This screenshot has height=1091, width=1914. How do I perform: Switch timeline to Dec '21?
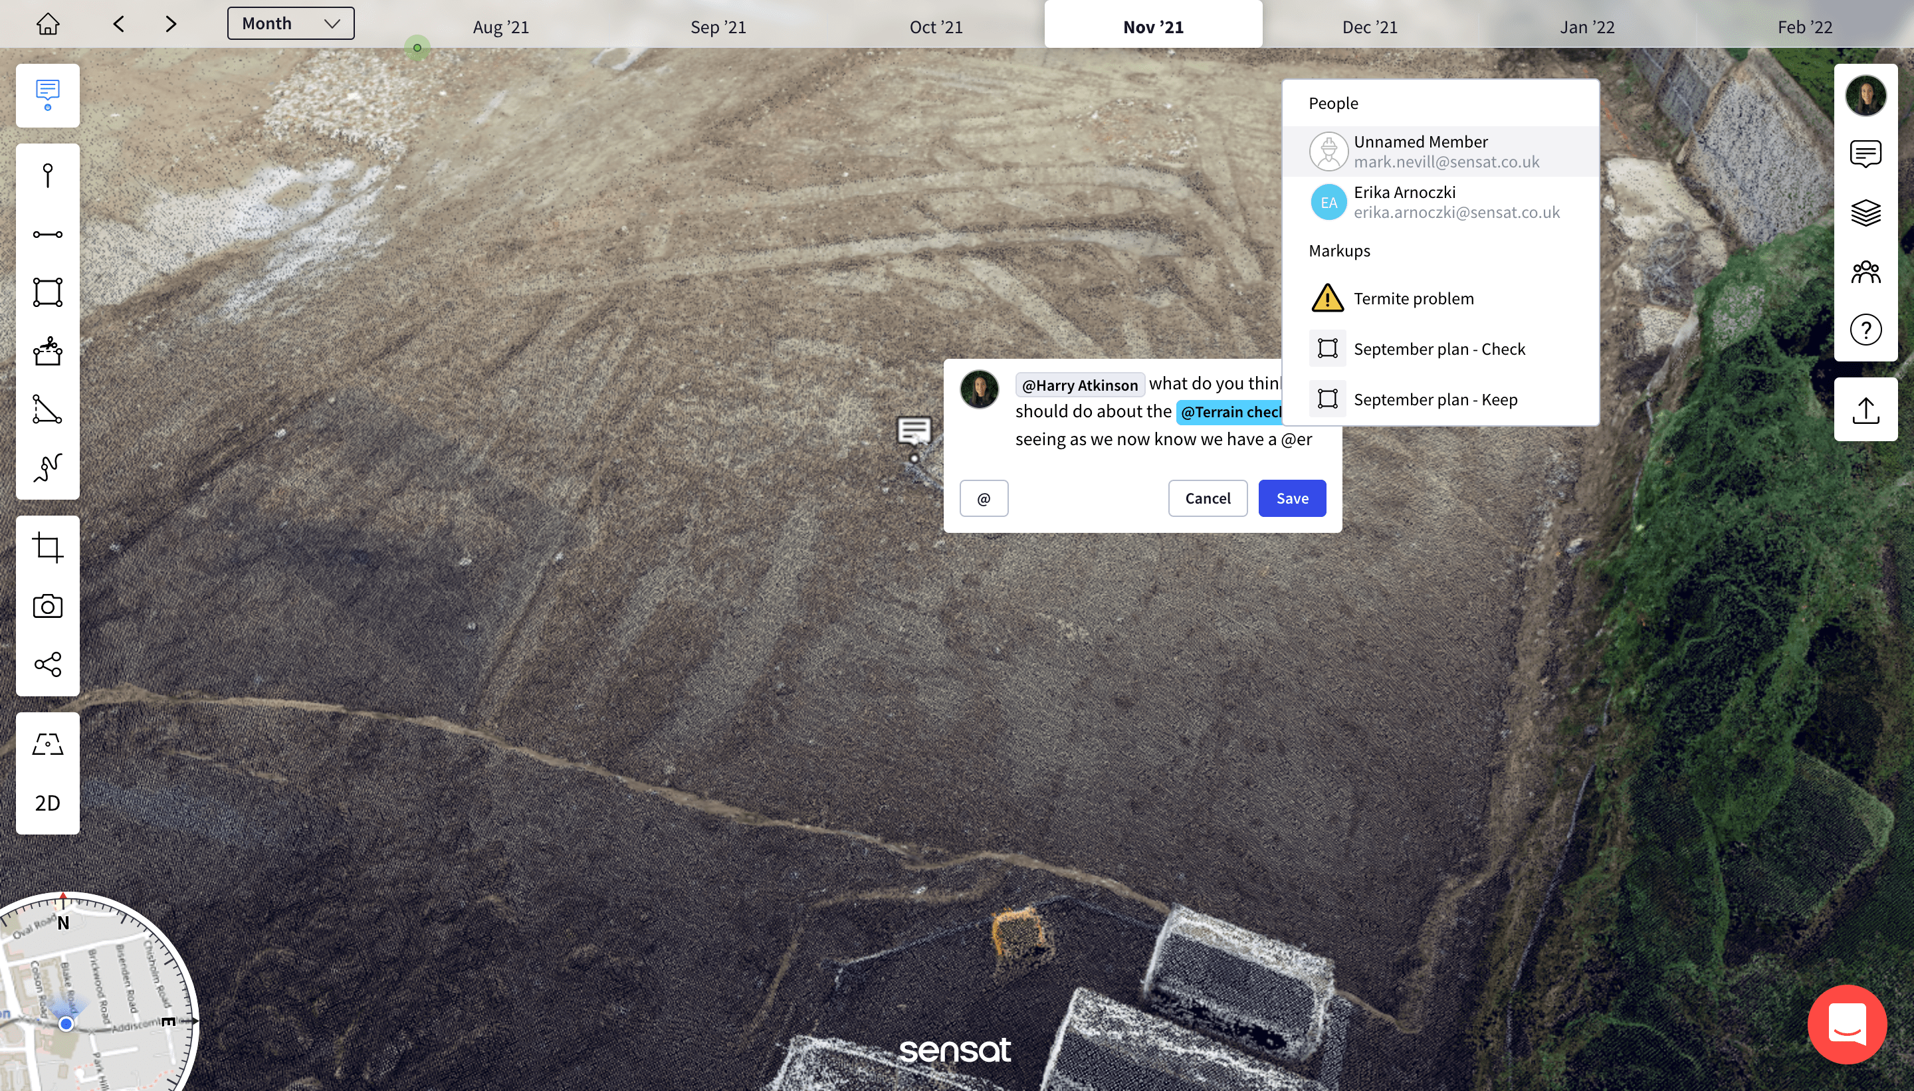click(x=1369, y=27)
